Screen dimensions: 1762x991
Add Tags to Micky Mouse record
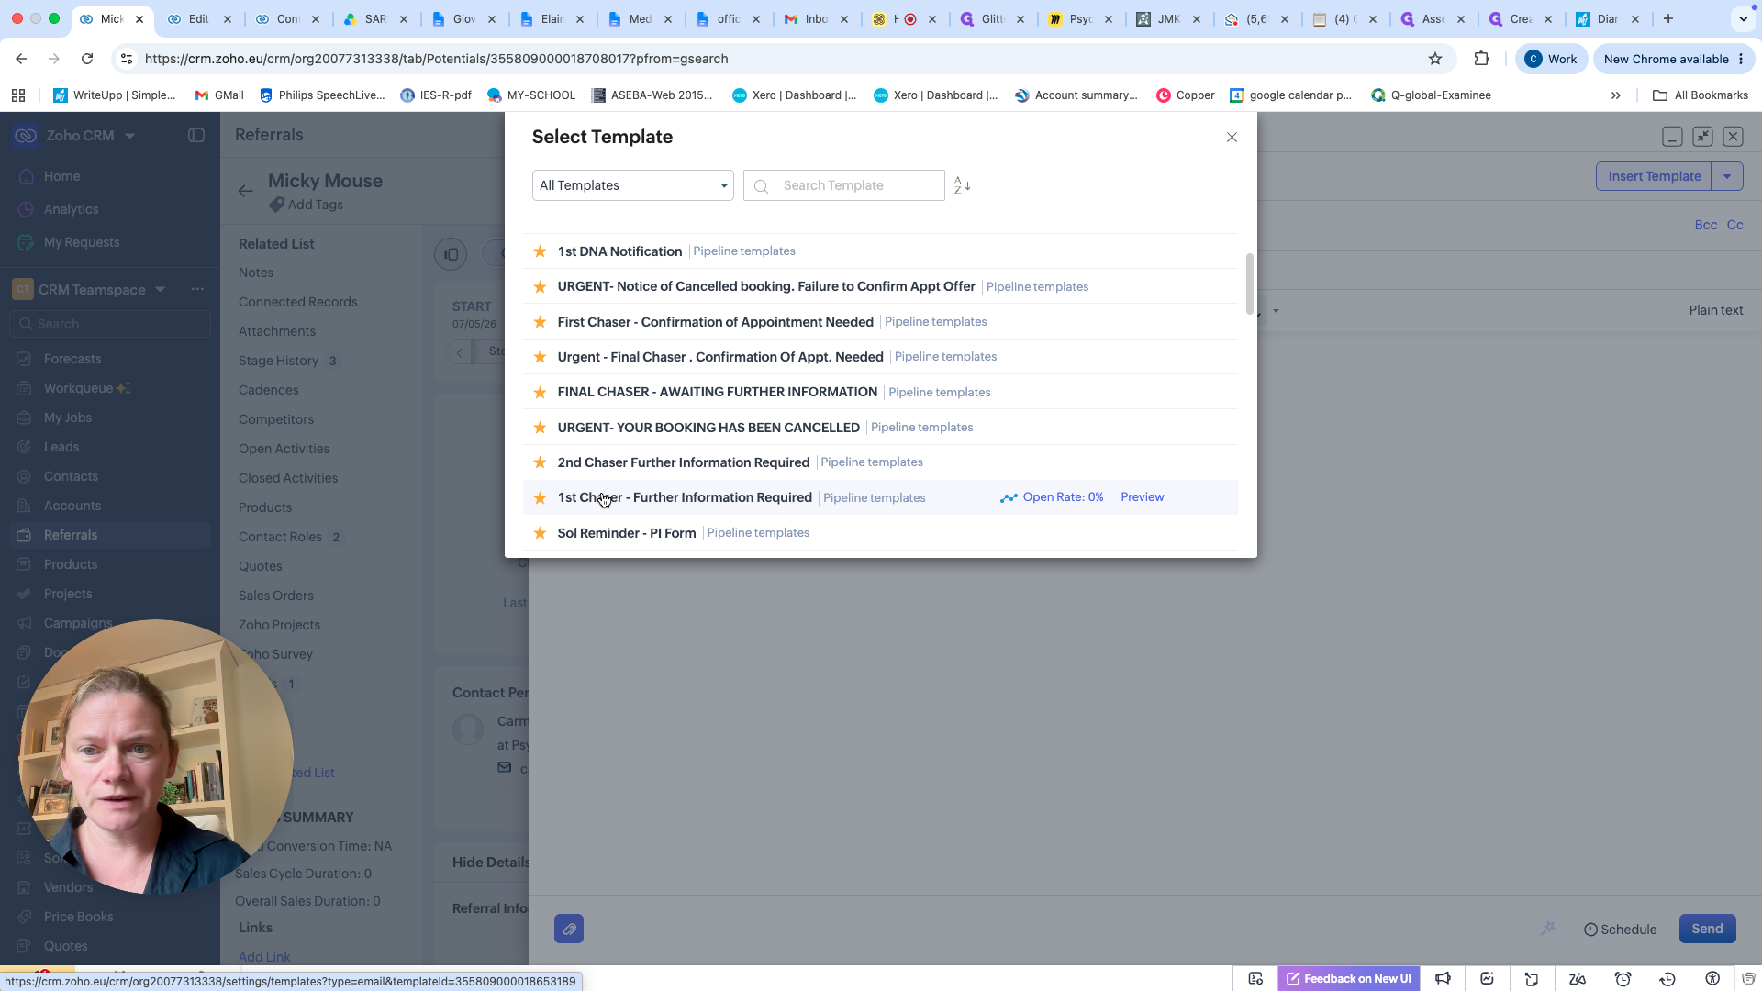(307, 205)
